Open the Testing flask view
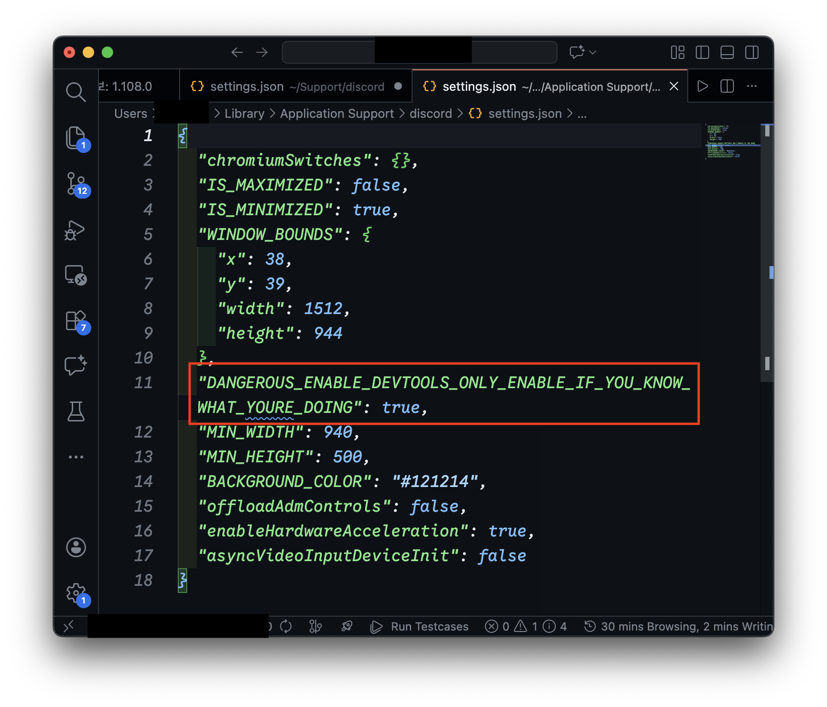This screenshot has height=707, width=827. [x=76, y=411]
